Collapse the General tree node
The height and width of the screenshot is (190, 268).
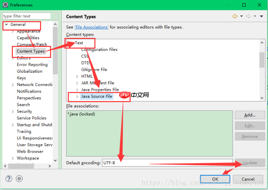coord(7,25)
